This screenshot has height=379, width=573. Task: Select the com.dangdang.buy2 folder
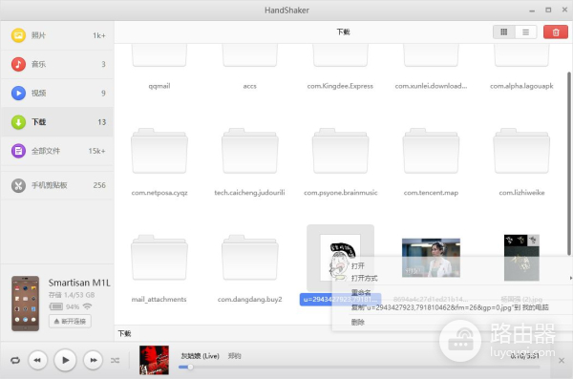tap(249, 259)
